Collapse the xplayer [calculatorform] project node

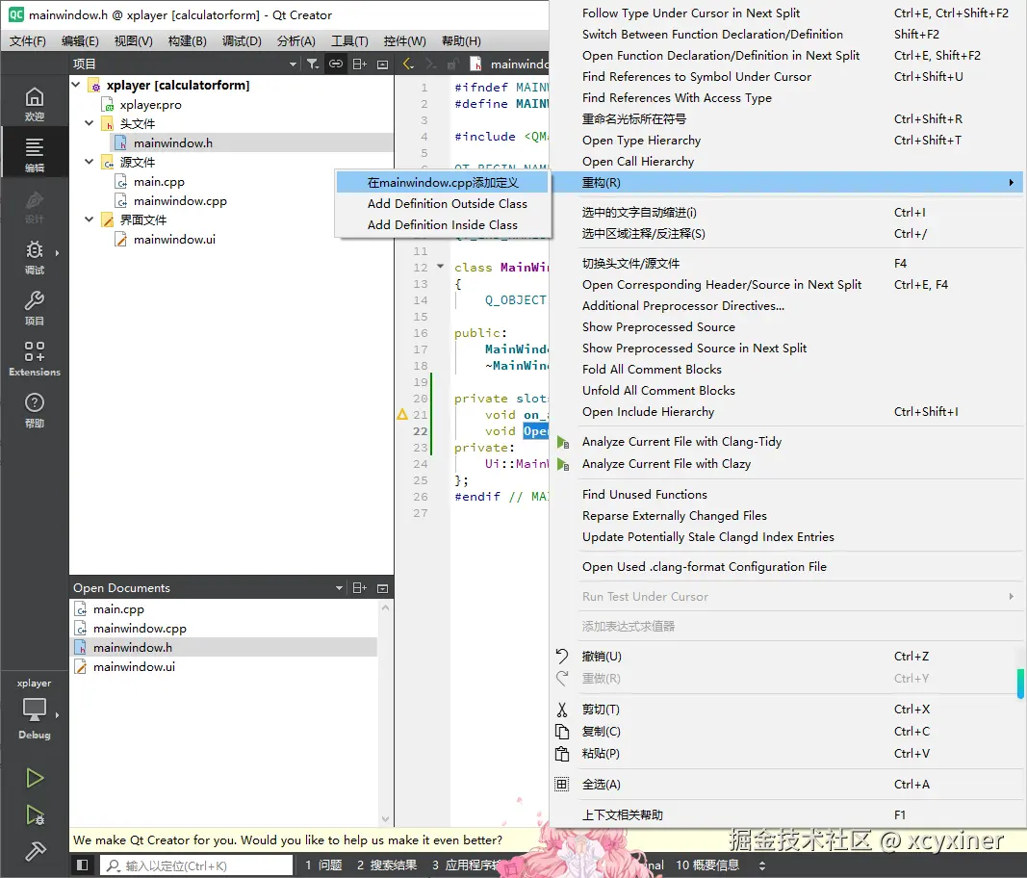pos(76,85)
